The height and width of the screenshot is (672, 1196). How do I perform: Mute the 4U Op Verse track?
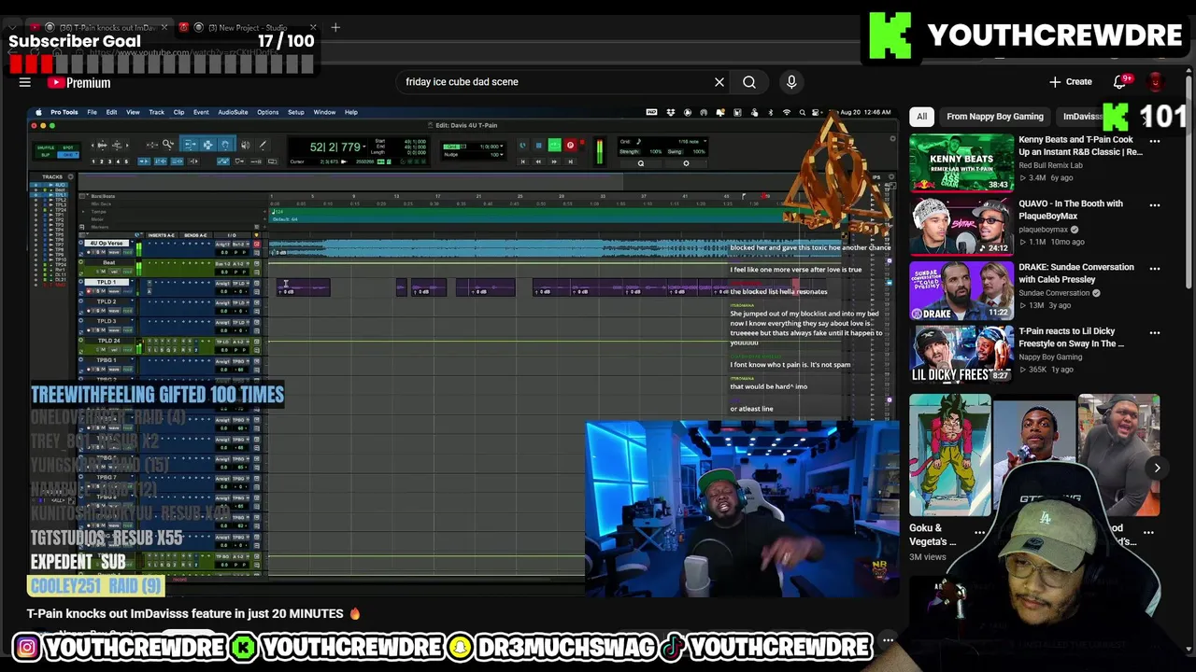coord(104,252)
